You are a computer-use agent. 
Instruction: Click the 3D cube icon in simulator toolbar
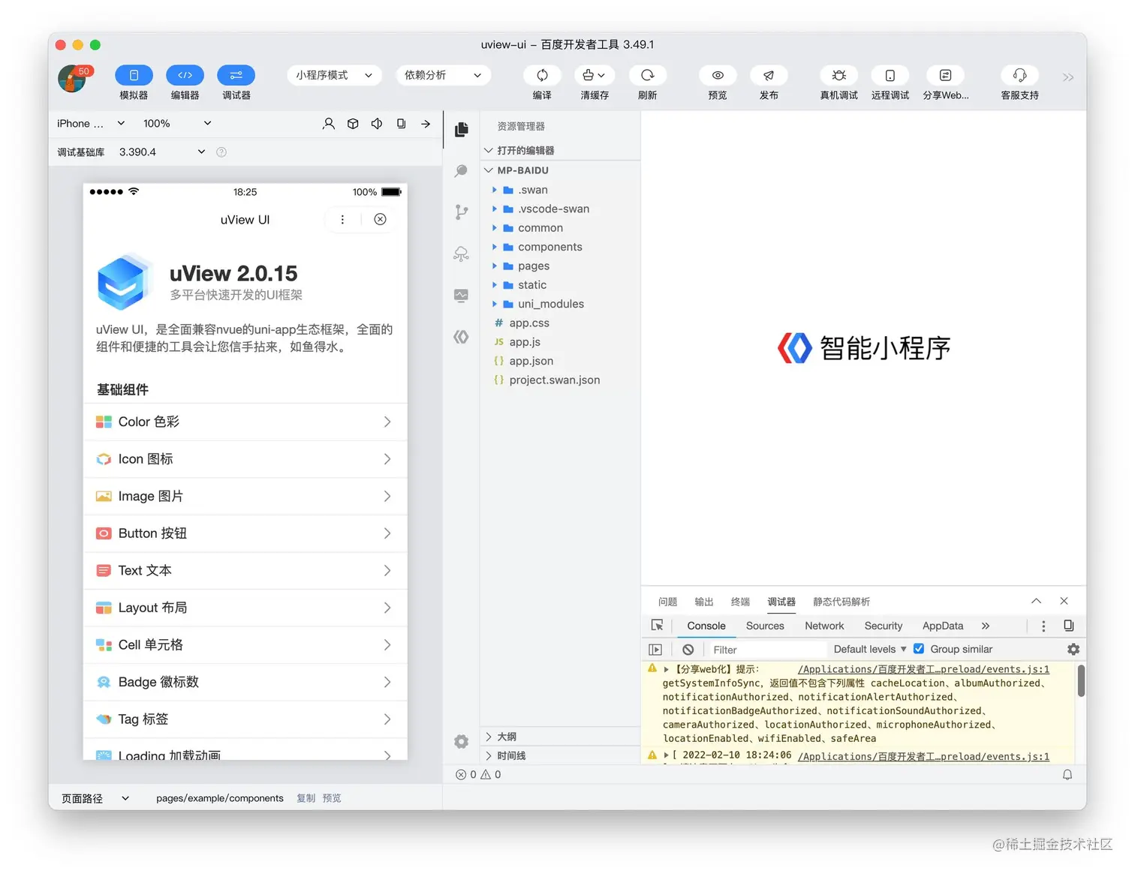[x=353, y=124]
